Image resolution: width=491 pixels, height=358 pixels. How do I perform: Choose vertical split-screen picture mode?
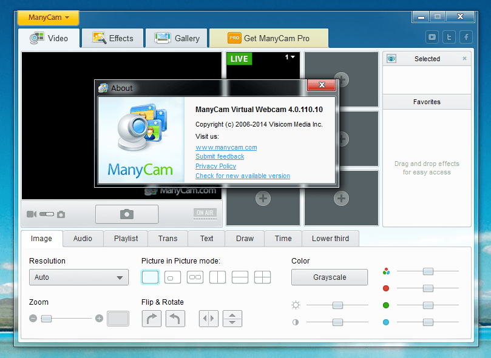218,277
